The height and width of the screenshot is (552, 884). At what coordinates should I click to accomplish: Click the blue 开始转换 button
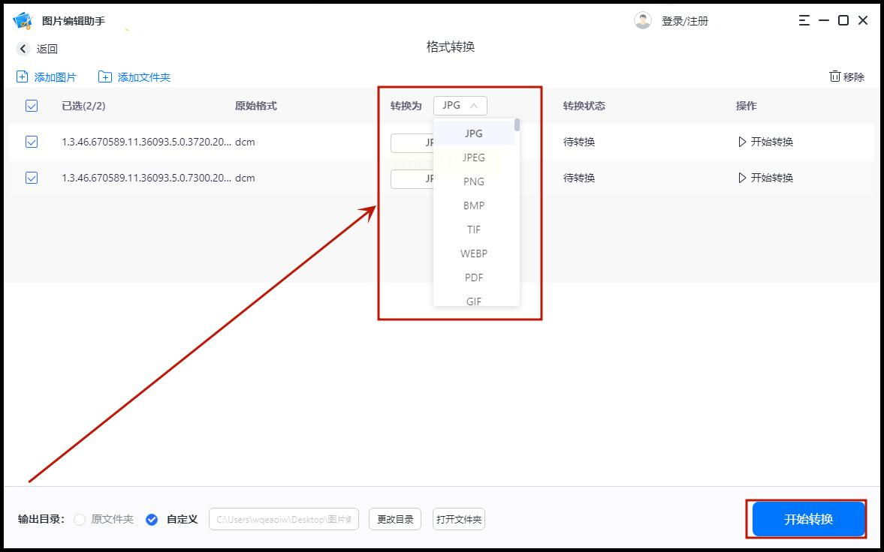(808, 519)
